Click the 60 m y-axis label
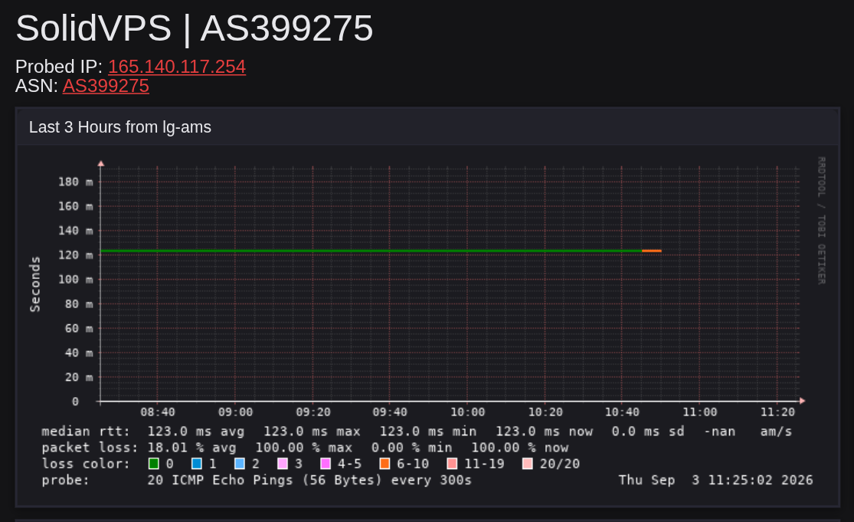The height and width of the screenshot is (522, 854). (79, 329)
